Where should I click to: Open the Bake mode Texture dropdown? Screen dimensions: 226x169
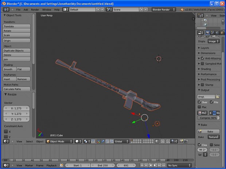214,137
